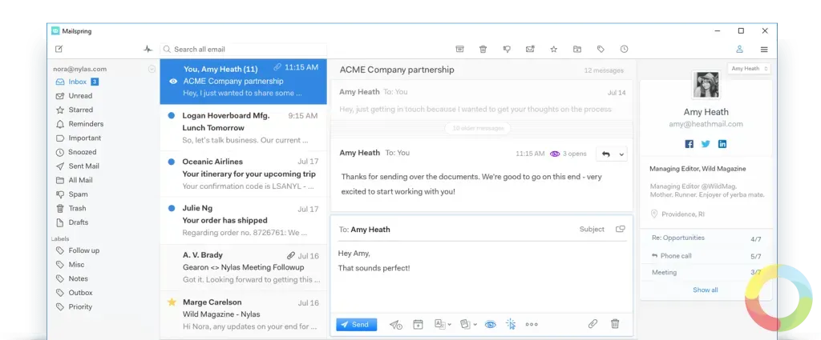Open Amy Heath's Twitter profile icon
The width and height of the screenshot is (821, 340).
coord(706,144)
